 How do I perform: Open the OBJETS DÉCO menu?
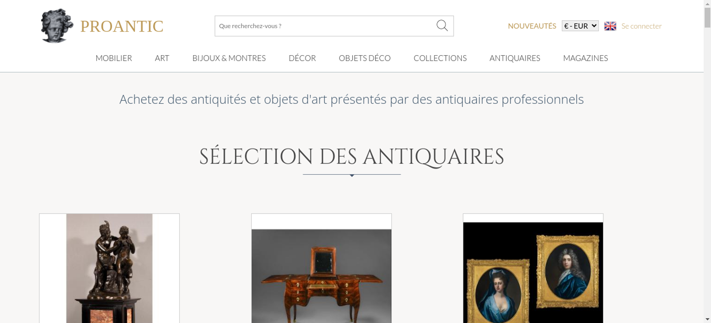pos(365,58)
